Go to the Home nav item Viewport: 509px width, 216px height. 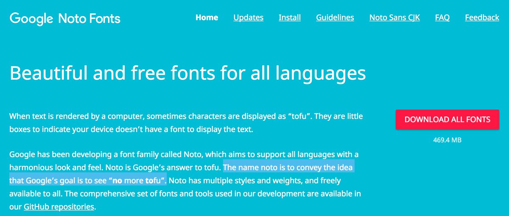click(x=207, y=17)
